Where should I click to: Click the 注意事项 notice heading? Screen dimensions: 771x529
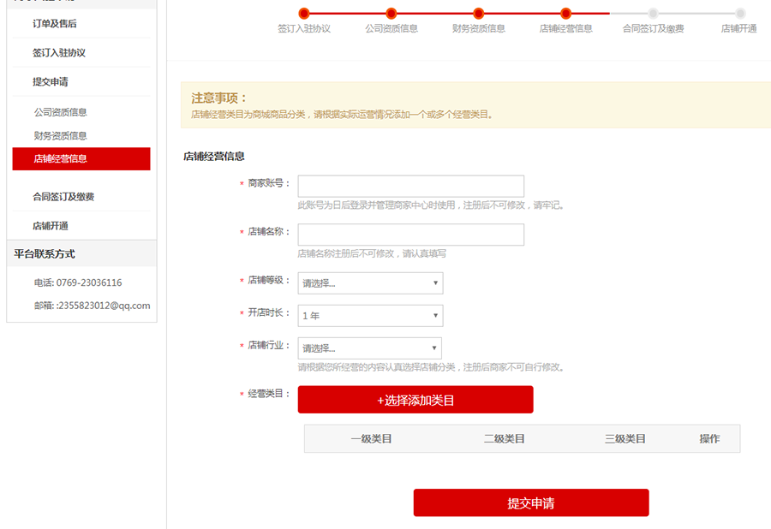[218, 98]
